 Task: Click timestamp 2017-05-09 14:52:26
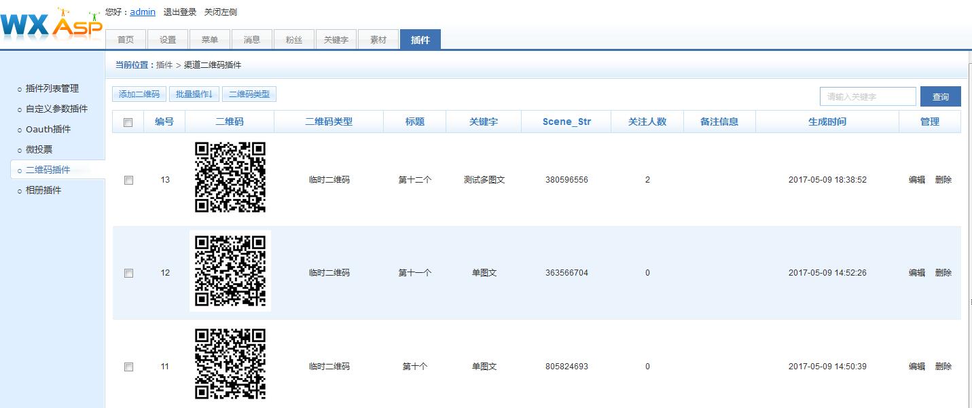(x=827, y=273)
